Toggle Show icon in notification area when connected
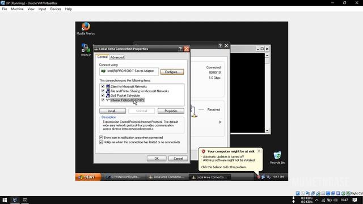Screen dimensions: 363x204 pos(101,137)
